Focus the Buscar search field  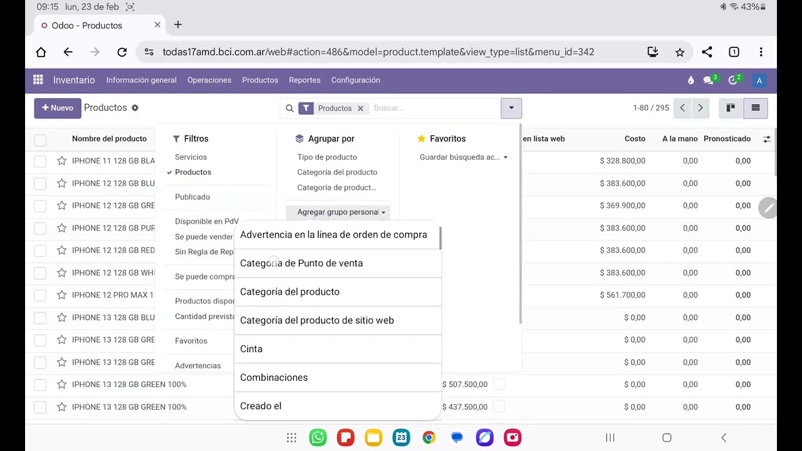[434, 108]
